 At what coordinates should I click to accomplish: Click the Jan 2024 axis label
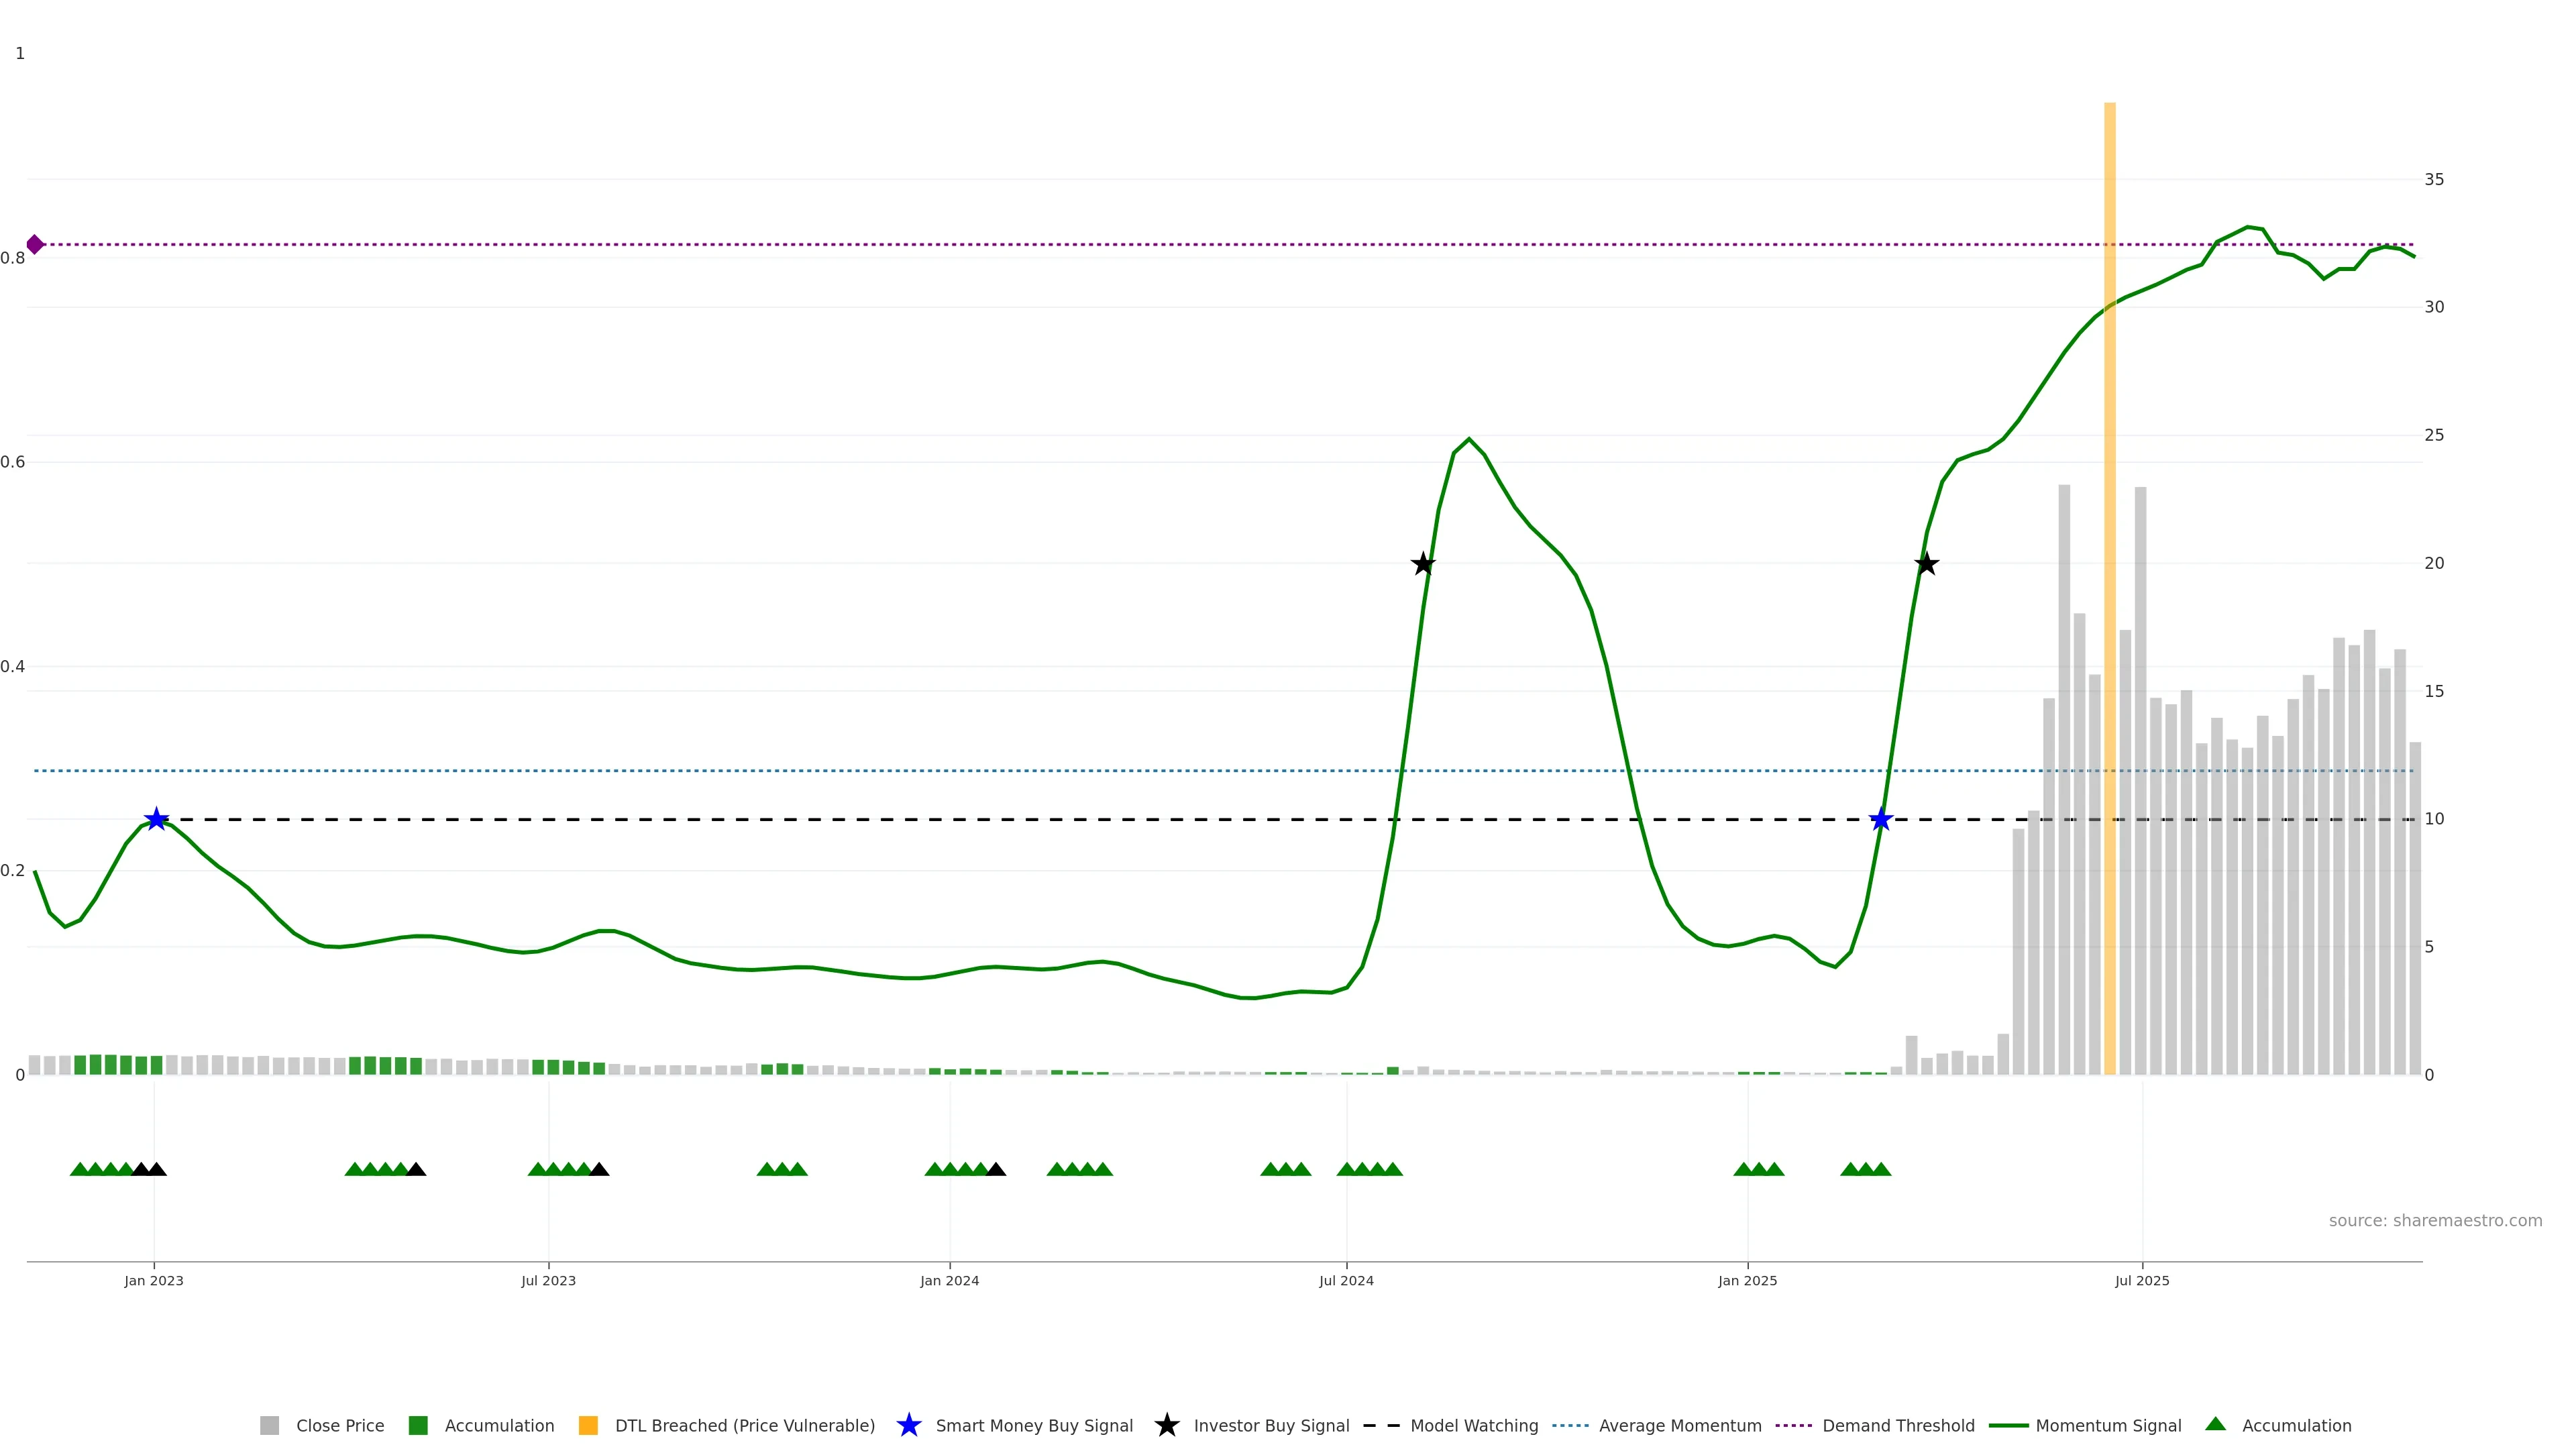point(950,1281)
